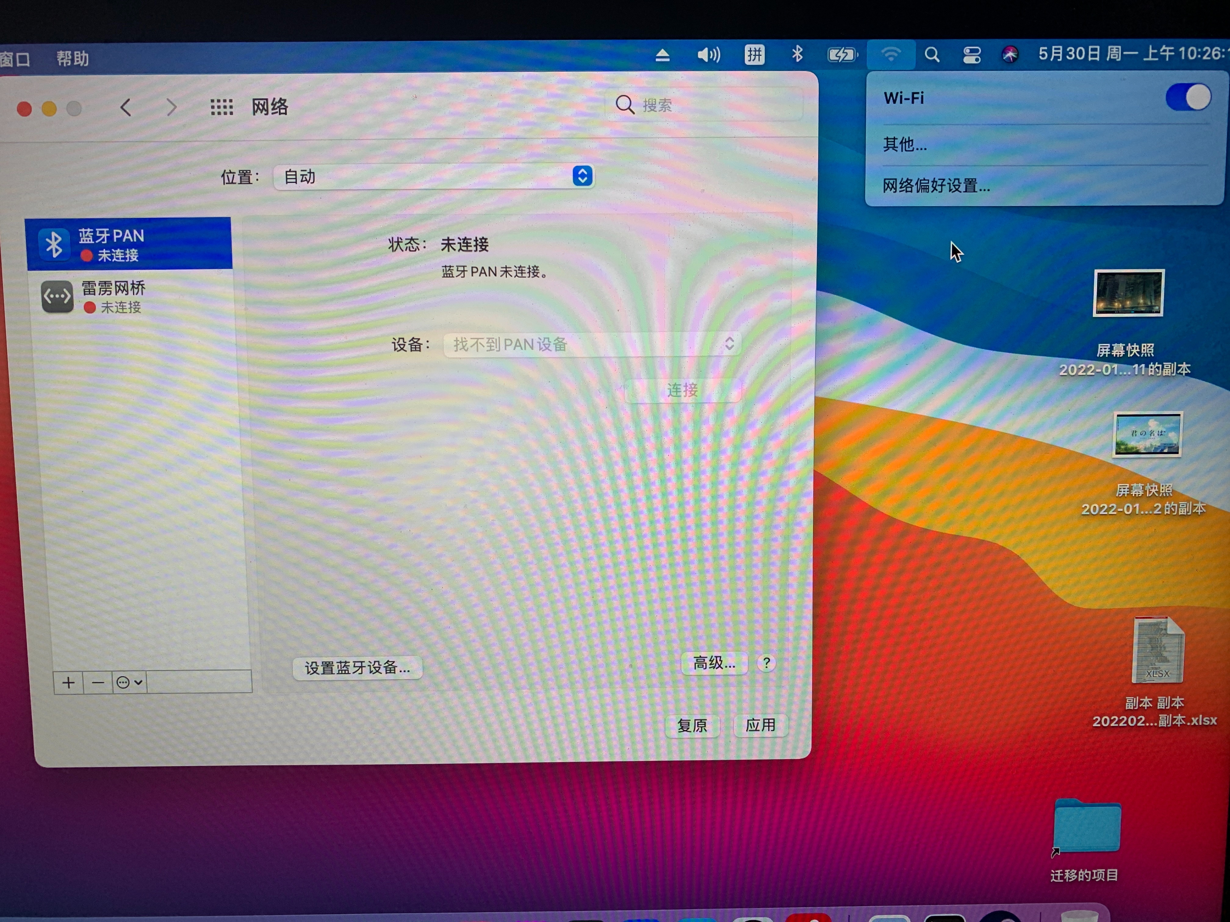Choose 其他 in the Wi-Fi menu
The width and height of the screenshot is (1230, 922).
click(x=905, y=145)
